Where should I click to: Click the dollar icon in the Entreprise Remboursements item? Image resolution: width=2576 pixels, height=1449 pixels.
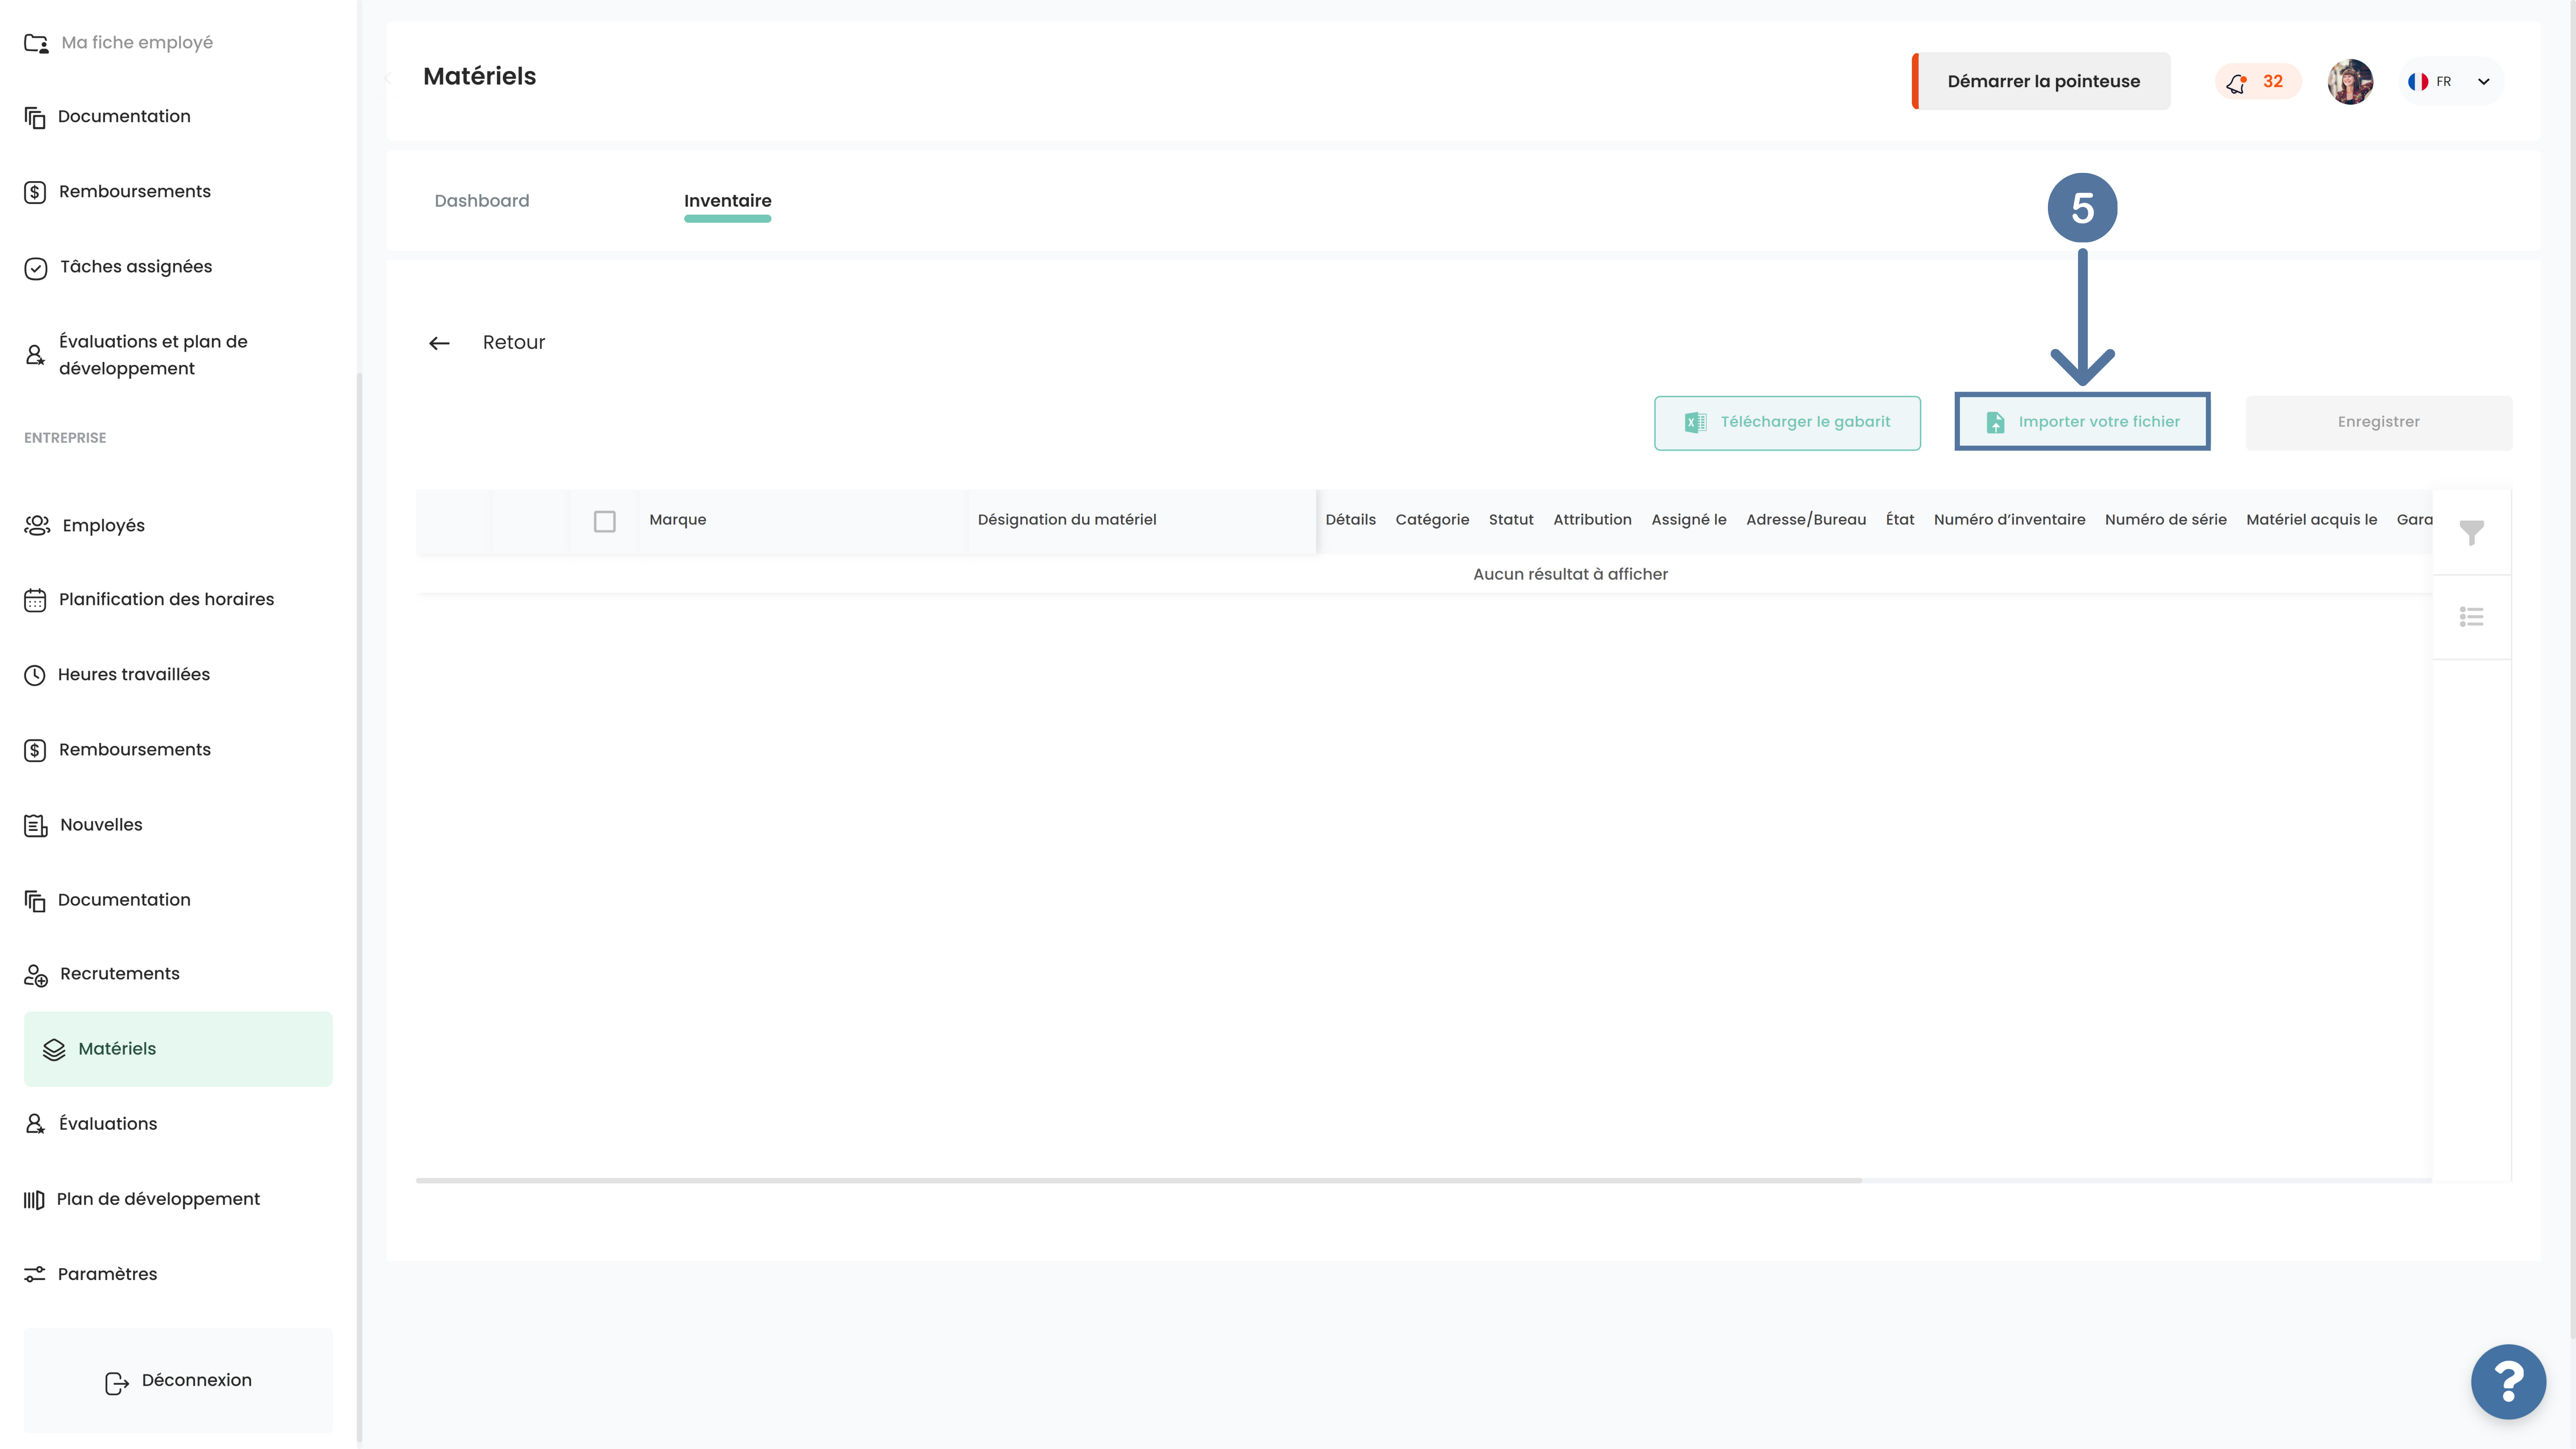(x=35, y=750)
